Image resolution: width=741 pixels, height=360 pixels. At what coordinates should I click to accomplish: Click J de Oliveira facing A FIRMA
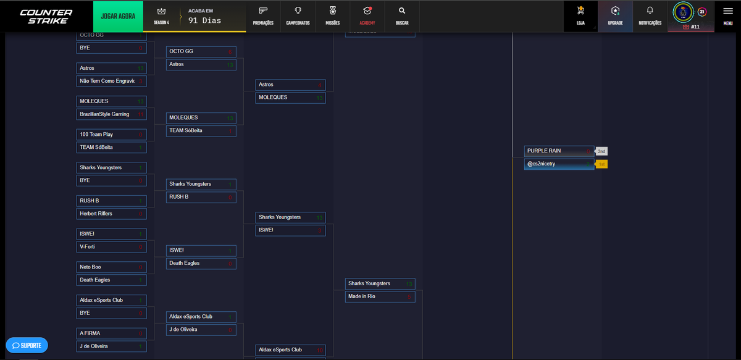(111, 346)
